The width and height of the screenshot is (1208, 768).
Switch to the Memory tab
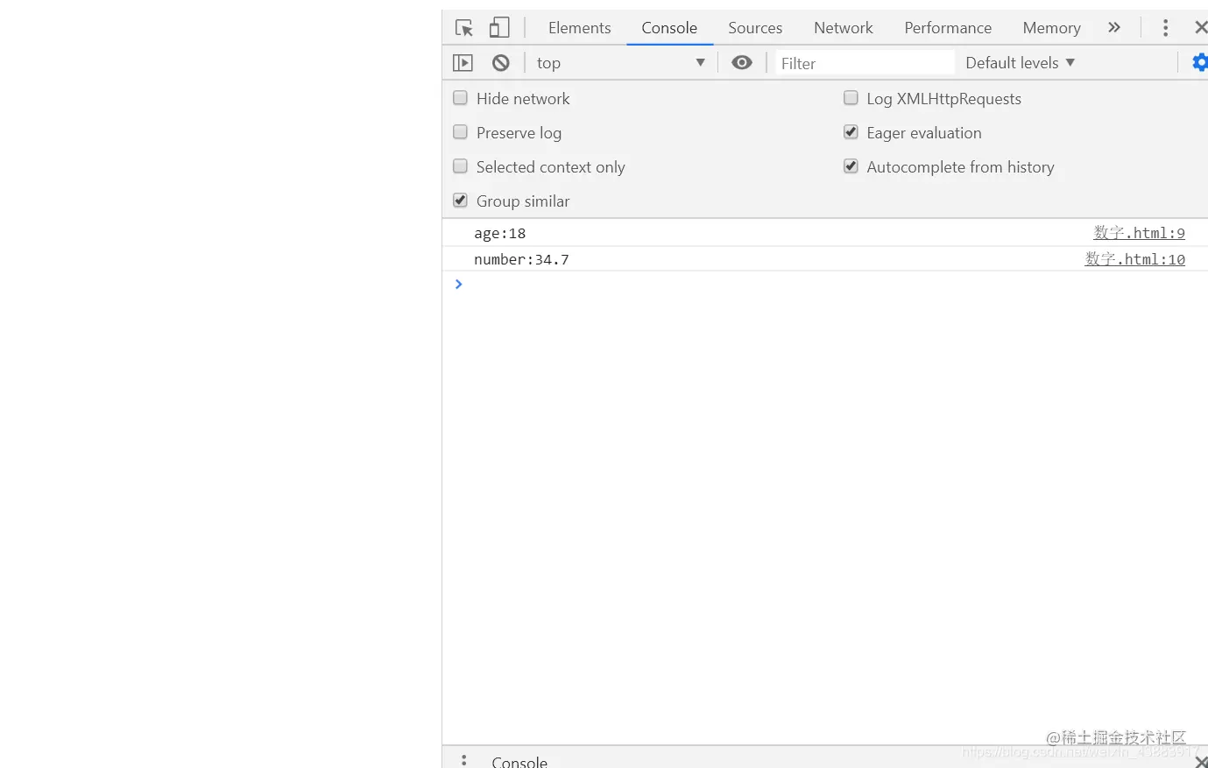(x=1051, y=28)
